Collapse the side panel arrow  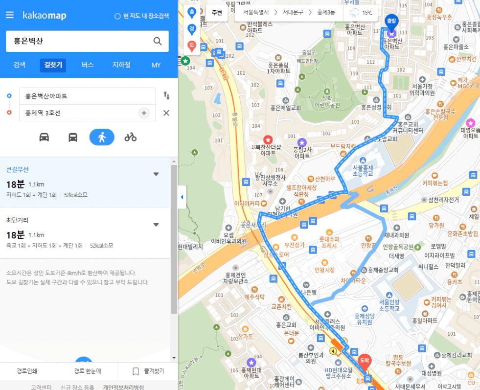pyautogui.click(x=182, y=197)
